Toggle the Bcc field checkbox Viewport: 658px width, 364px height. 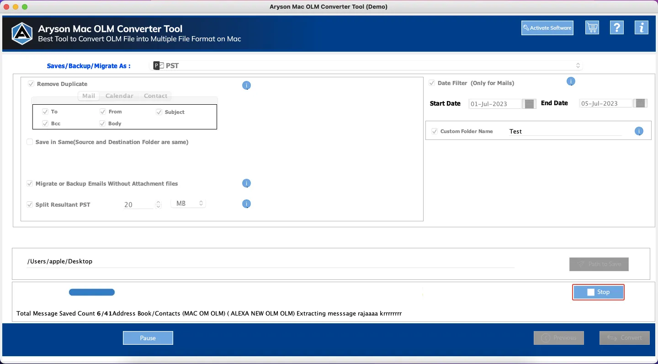[x=45, y=123]
